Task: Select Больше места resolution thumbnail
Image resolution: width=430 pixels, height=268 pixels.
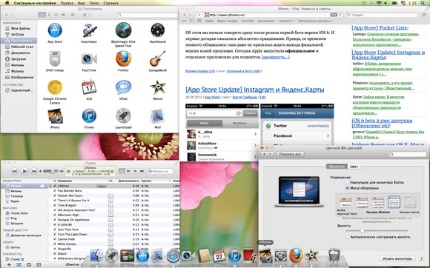Action: [410, 202]
